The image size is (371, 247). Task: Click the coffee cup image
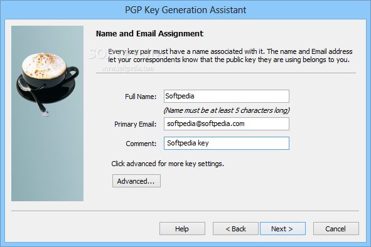click(x=47, y=84)
